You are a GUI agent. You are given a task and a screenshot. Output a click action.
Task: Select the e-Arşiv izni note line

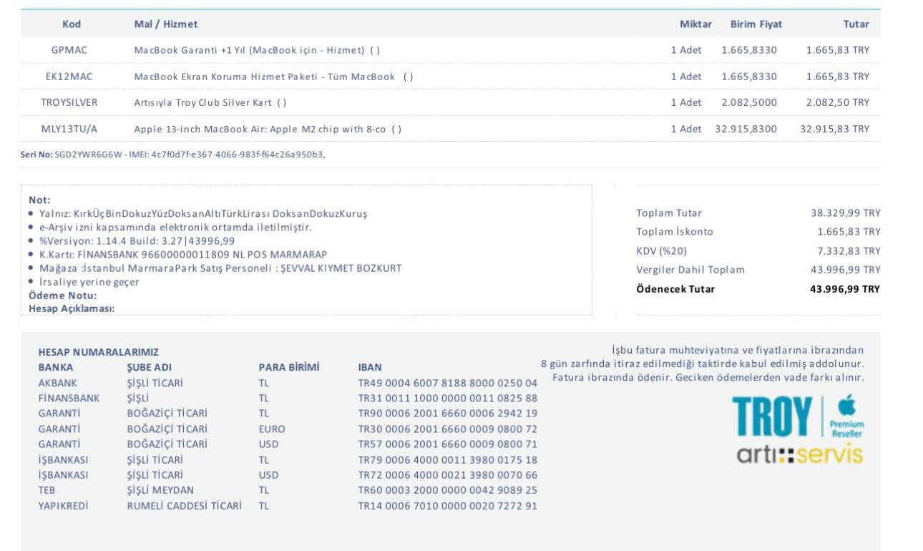[x=176, y=227]
